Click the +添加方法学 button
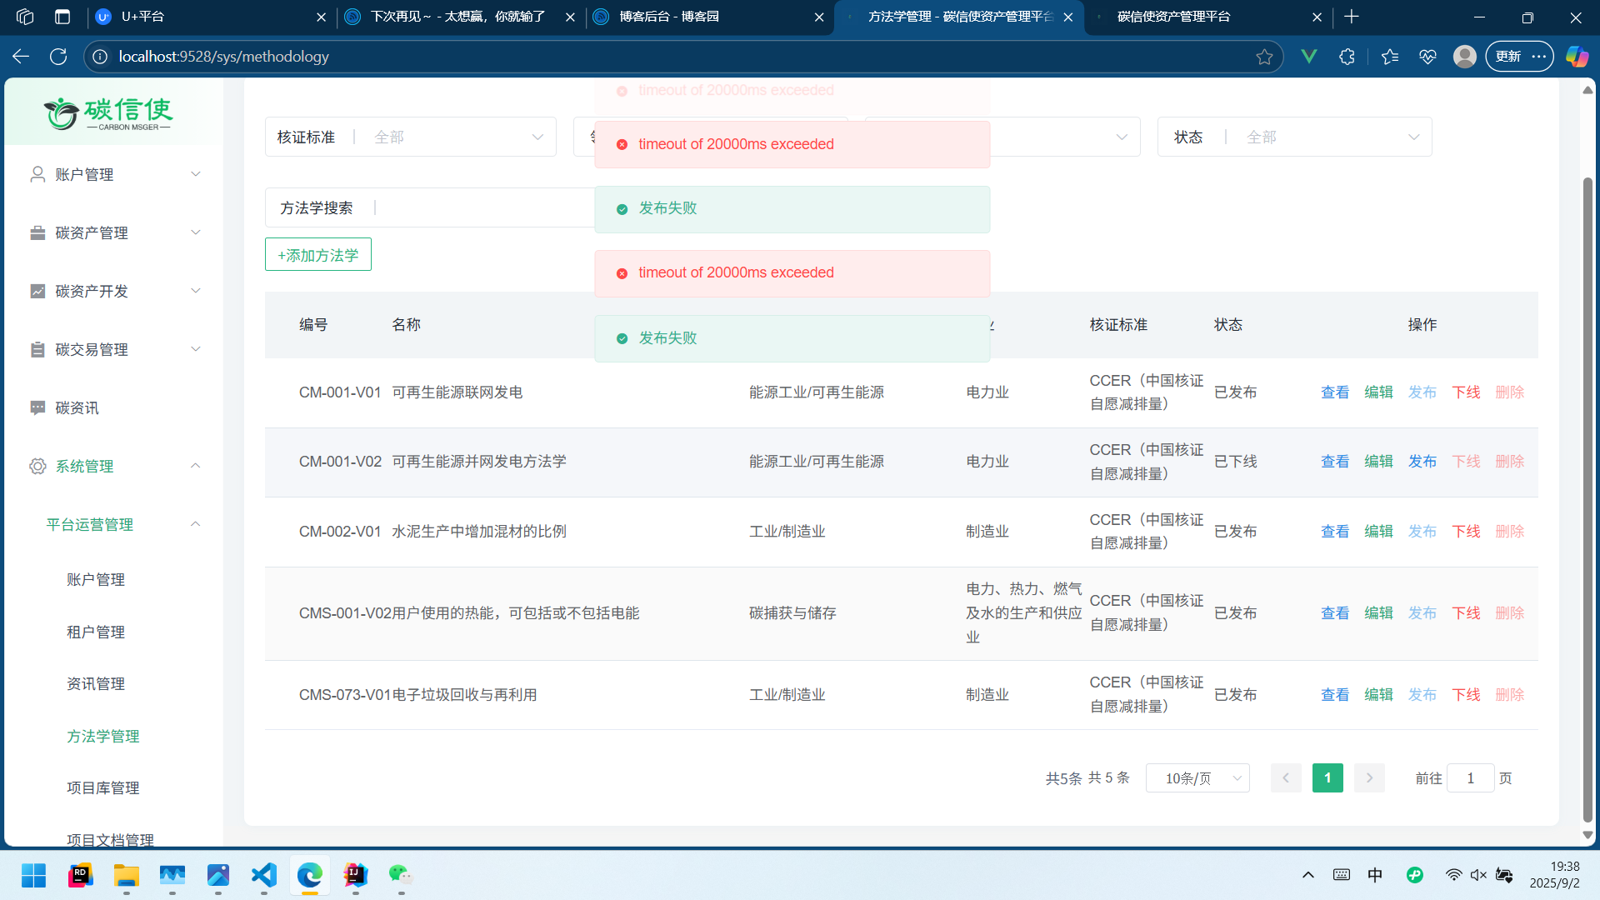The height and width of the screenshot is (900, 1600). pyautogui.click(x=318, y=255)
